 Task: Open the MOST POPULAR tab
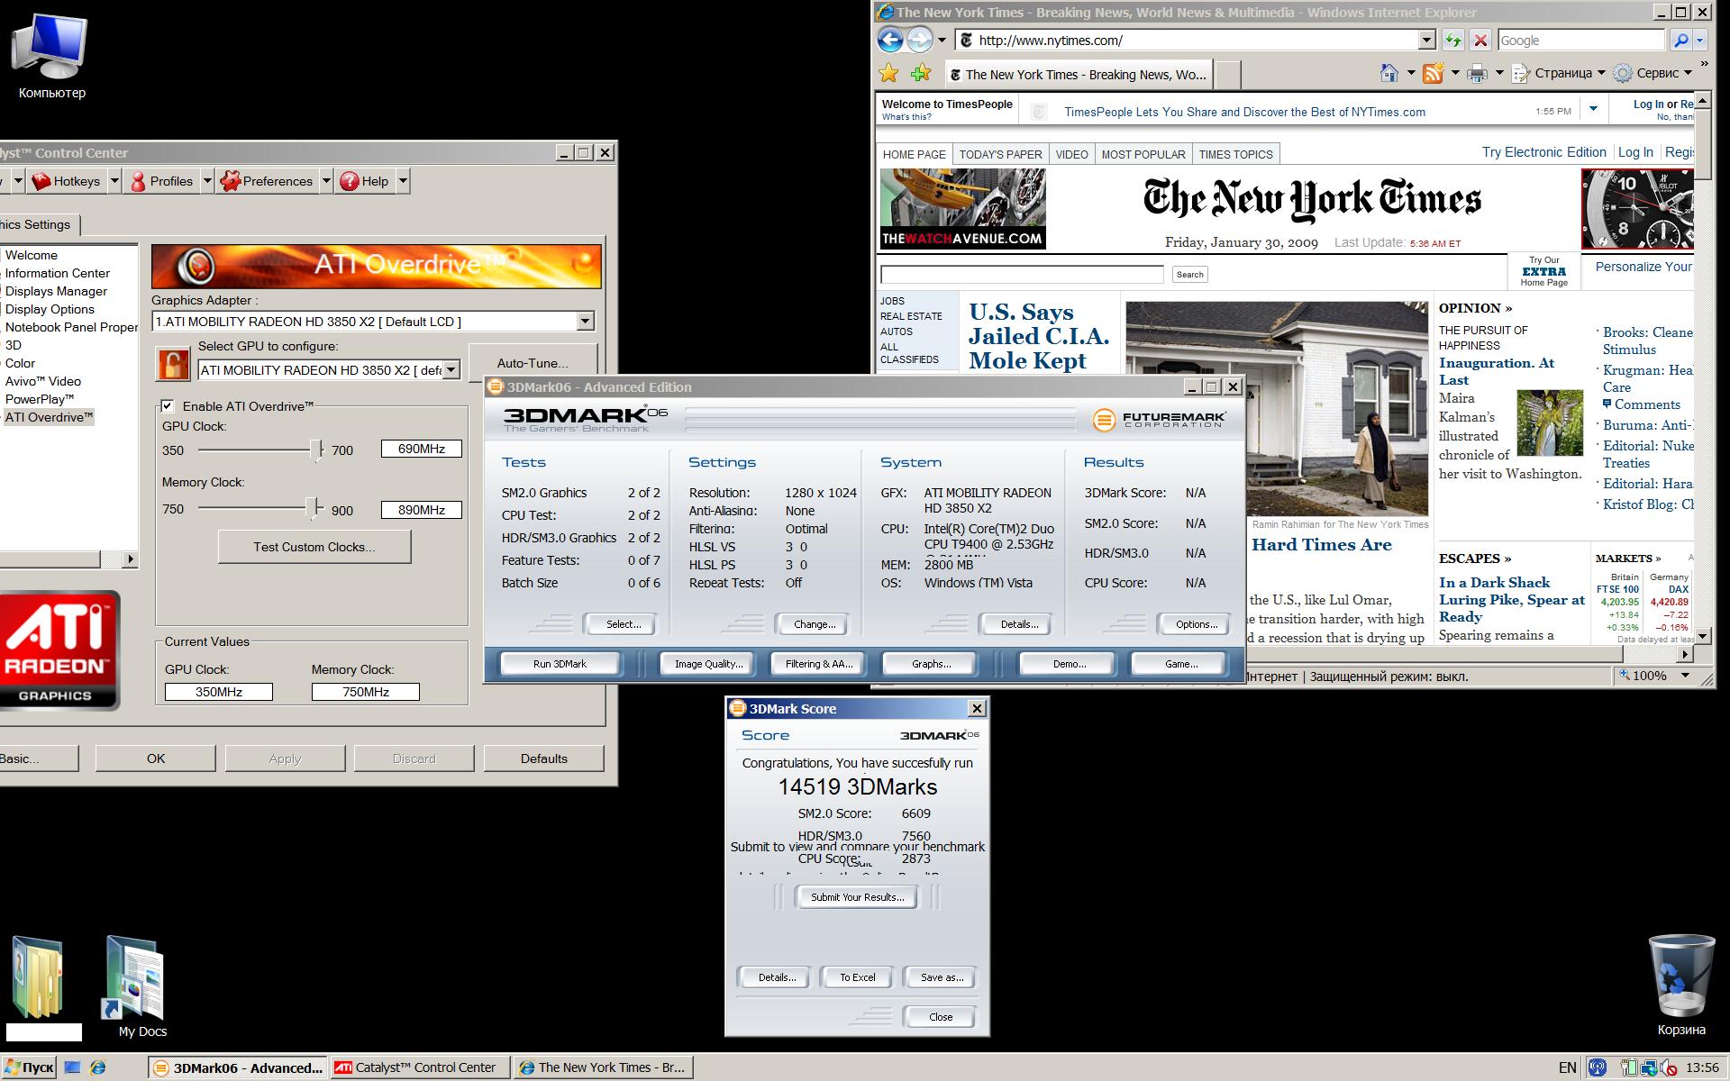click(1143, 154)
